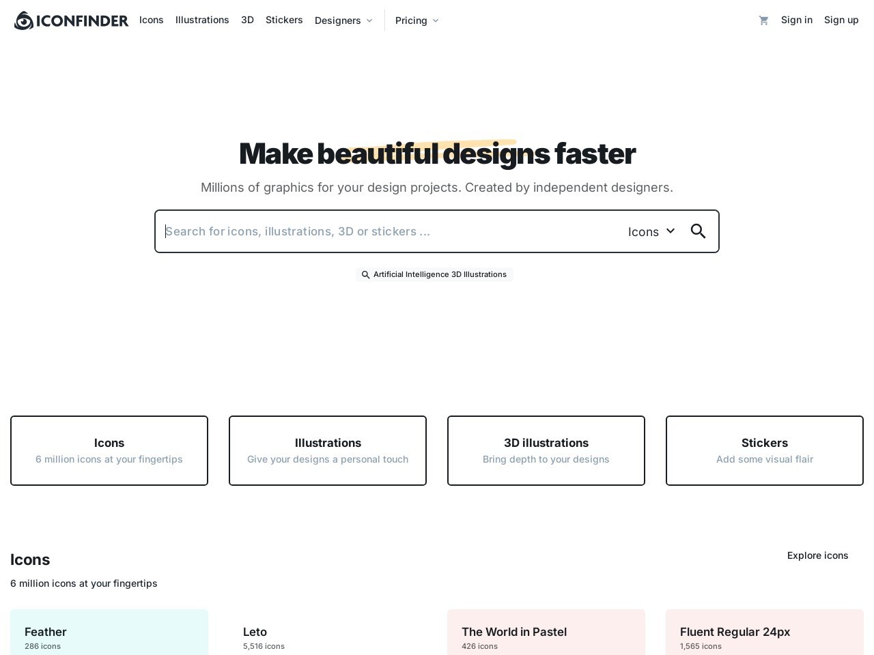This screenshot has height=655, width=874.
Task: Open the Explore icons link
Action: pos(817,555)
